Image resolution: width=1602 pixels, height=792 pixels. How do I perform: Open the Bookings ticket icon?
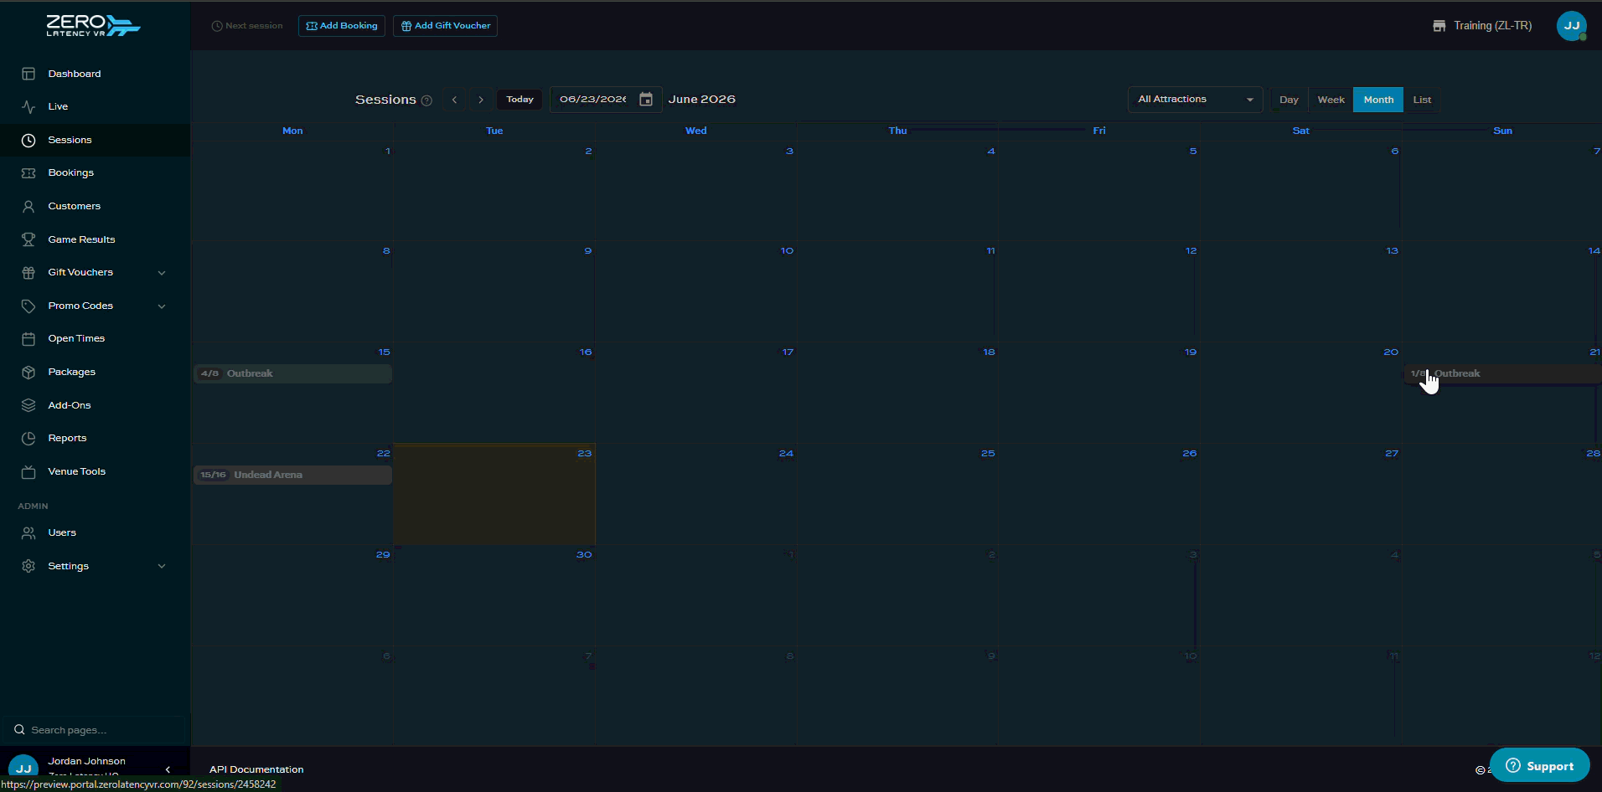click(28, 172)
